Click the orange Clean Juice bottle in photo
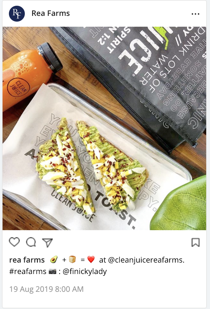This screenshot has width=210, height=309. tap(30, 75)
